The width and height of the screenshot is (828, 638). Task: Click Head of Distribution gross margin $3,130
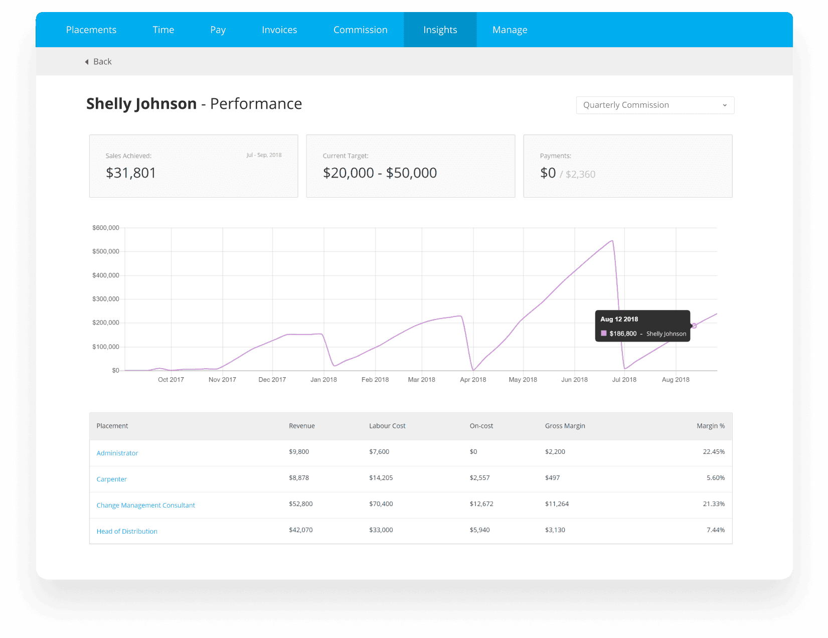[555, 530]
